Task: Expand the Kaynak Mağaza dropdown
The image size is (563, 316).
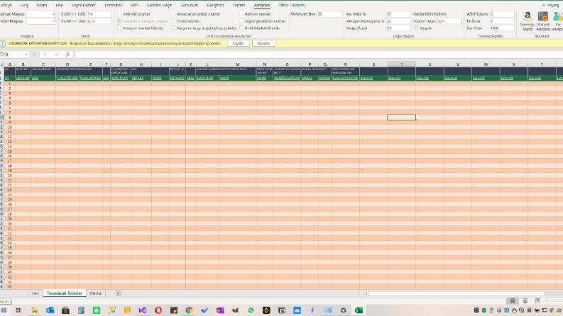Action: [54, 14]
